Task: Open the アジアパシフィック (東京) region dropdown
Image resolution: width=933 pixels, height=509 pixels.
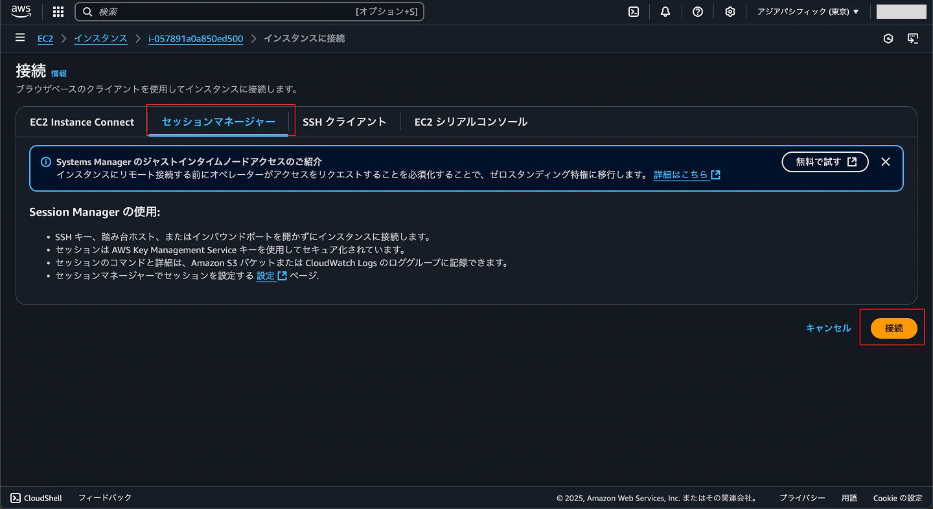Action: tap(807, 11)
